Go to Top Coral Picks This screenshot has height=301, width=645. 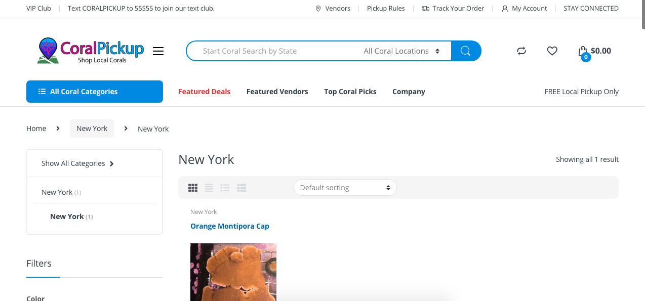(x=350, y=92)
